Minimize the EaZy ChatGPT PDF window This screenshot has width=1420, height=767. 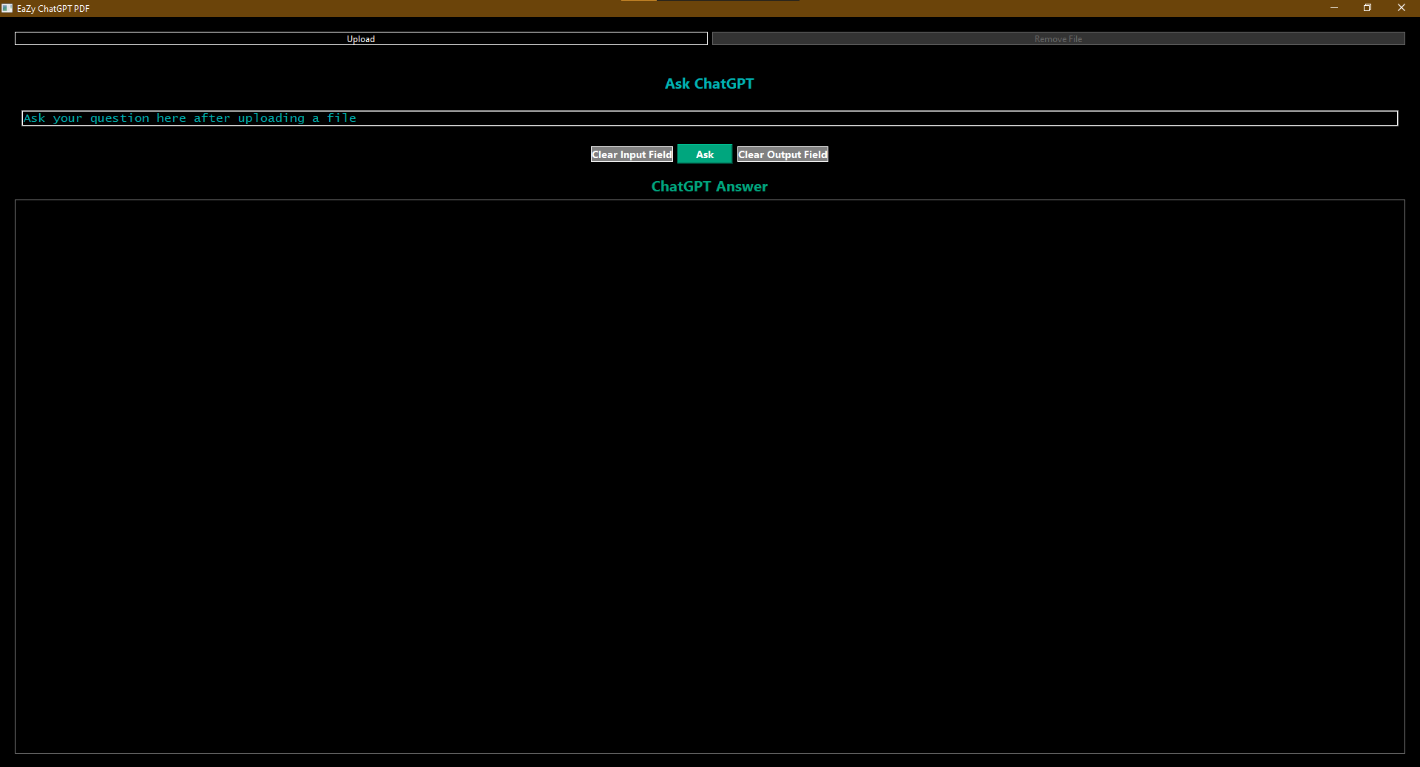tap(1334, 8)
